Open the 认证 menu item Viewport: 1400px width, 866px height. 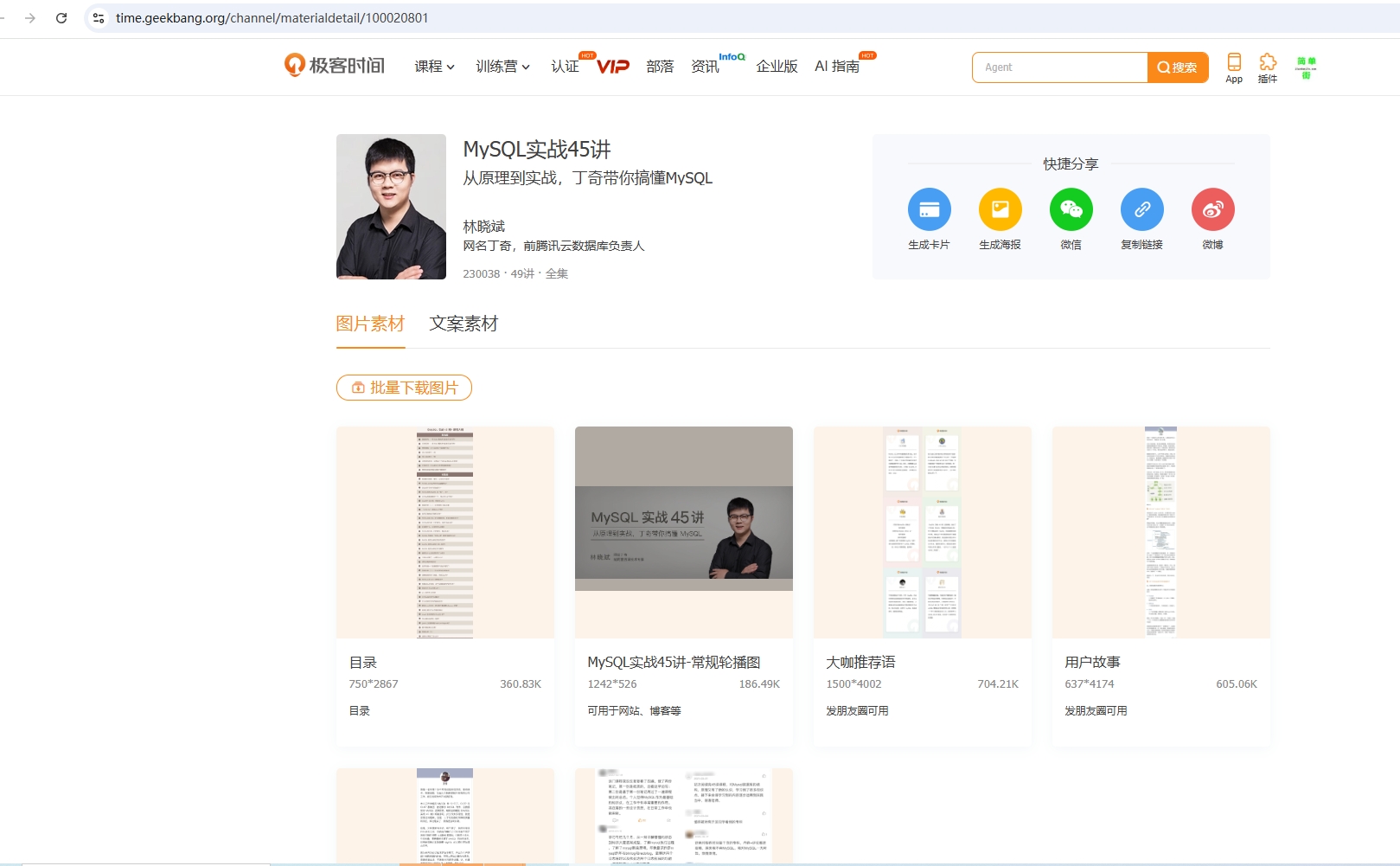pos(565,67)
